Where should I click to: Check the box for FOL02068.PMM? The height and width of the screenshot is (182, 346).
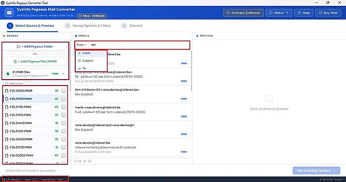[x=63, y=155]
